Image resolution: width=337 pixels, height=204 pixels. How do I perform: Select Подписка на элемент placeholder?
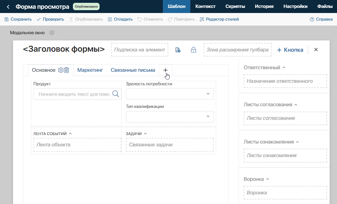click(140, 50)
